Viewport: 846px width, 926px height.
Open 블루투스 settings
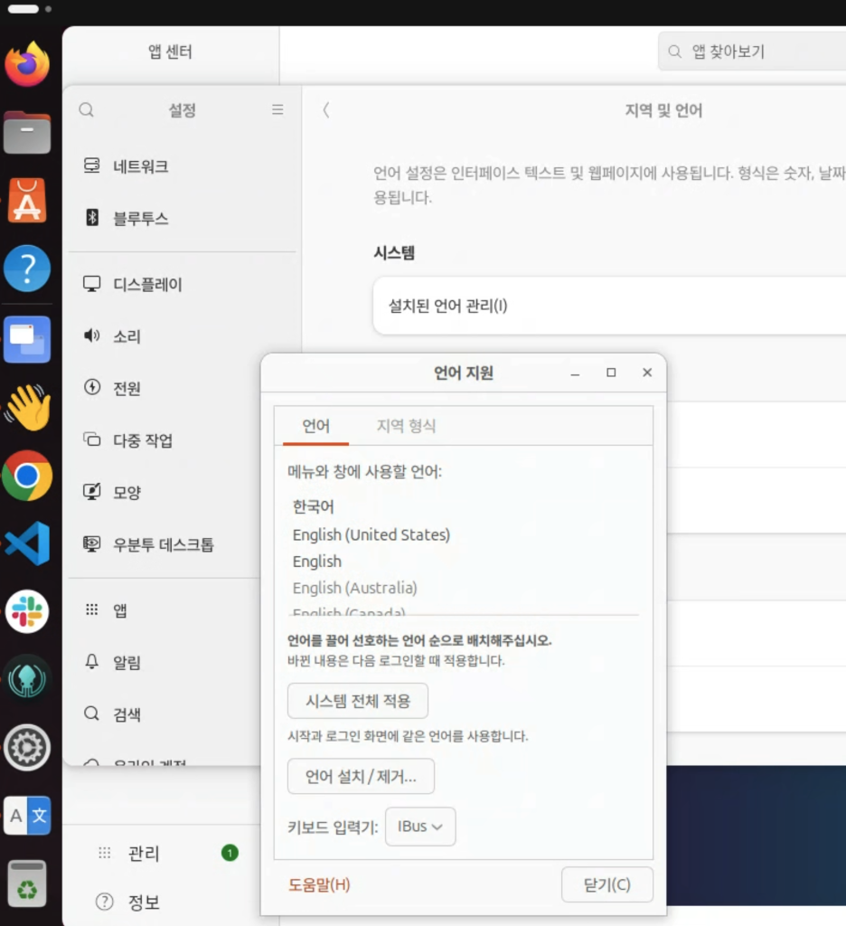click(x=183, y=219)
